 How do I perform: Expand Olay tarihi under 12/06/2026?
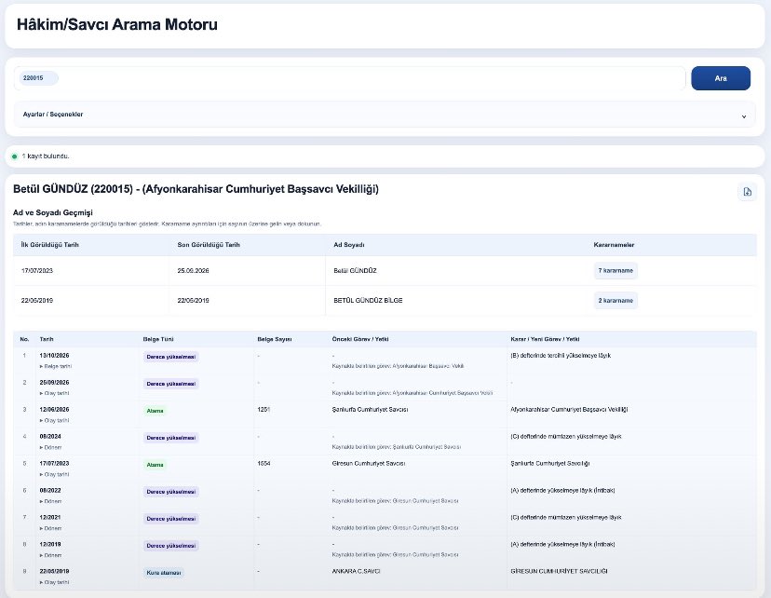[x=55, y=420]
